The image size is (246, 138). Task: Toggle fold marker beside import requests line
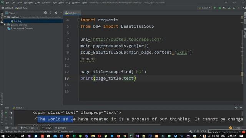[78, 20]
